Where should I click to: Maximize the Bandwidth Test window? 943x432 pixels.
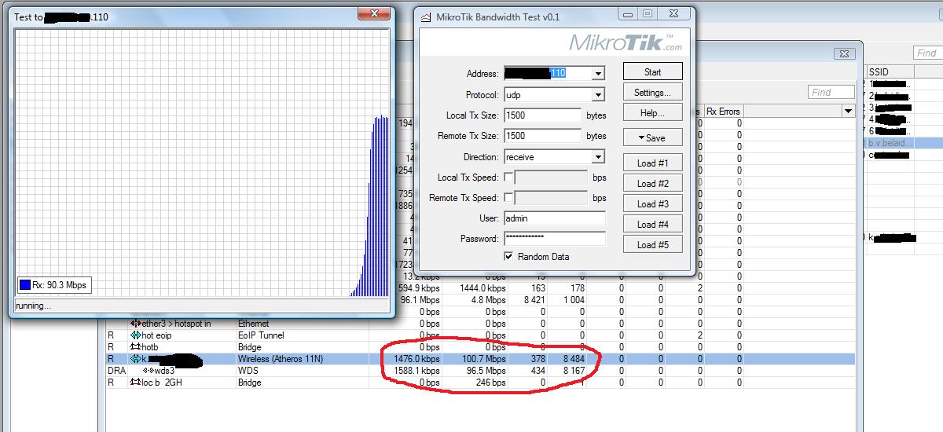(x=648, y=13)
